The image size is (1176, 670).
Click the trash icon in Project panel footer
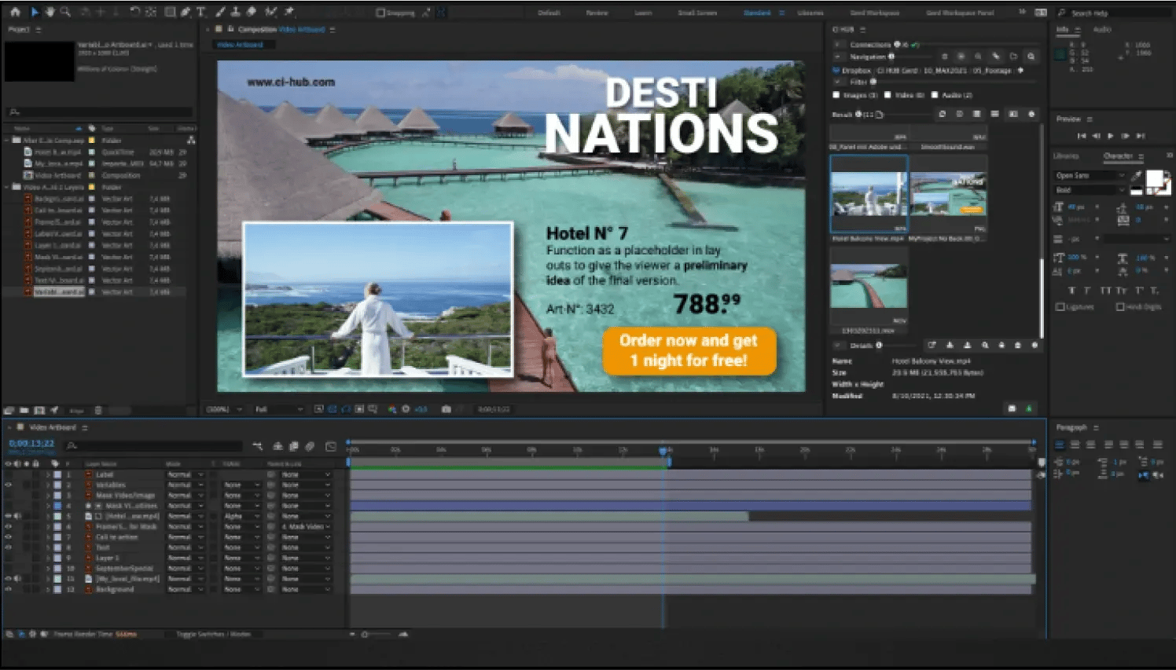tap(98, 410)
